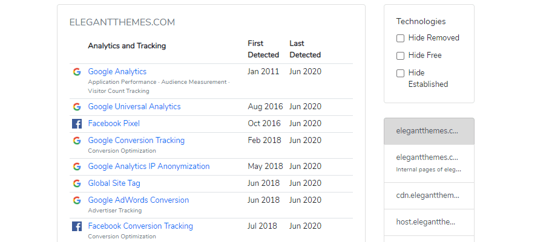This screenshot has height=242, width=549.
Task: Click the Google icon beside Global Site Tag
Action: 77,183
